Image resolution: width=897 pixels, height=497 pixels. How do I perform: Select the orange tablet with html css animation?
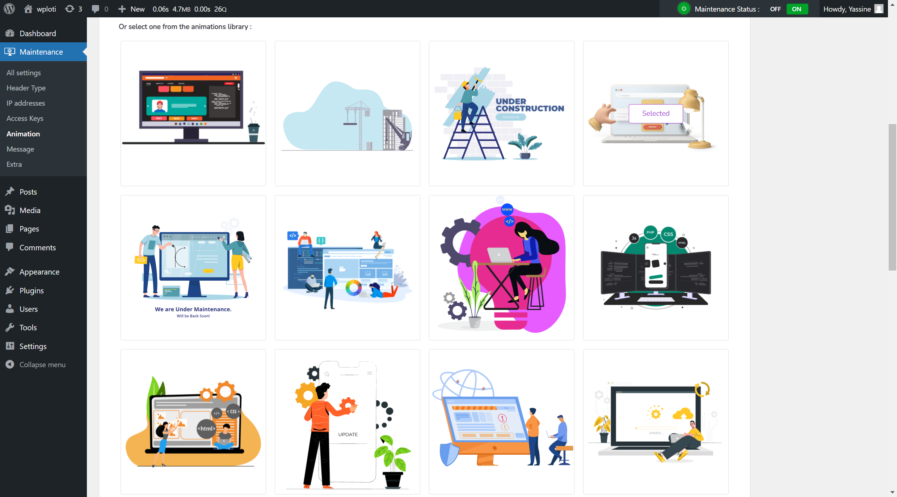coord(193,422)
